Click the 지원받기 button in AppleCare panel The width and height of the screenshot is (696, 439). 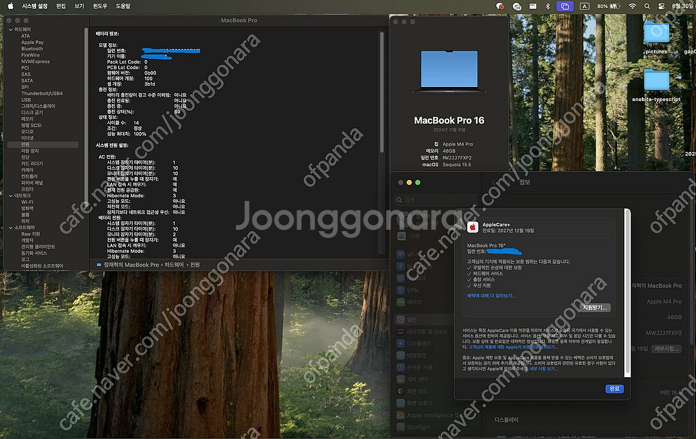pos(595,307)
